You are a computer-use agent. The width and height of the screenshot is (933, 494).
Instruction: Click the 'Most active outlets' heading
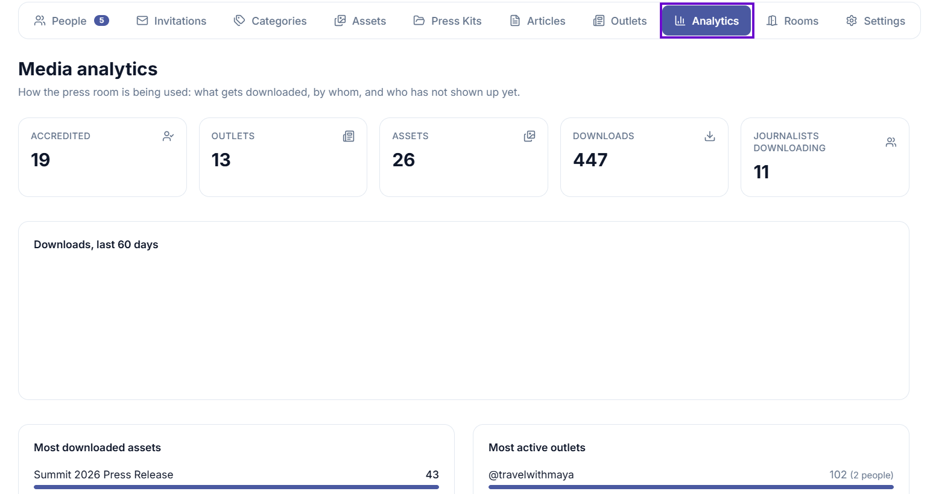537,448
